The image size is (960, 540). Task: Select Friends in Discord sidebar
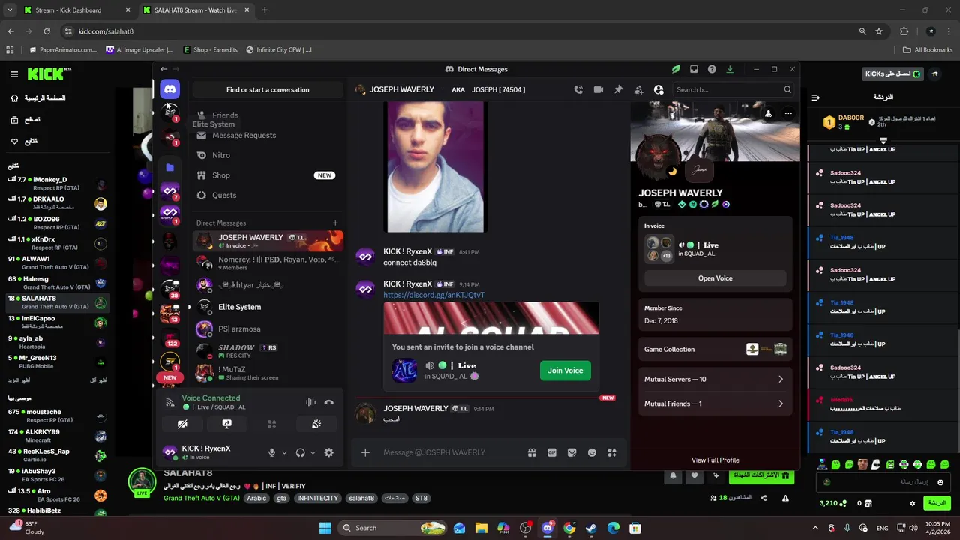coord(268,115)
